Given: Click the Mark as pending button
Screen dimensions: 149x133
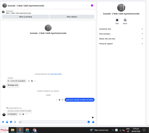Looking at the screenshot, I should [x=26, y=17].
